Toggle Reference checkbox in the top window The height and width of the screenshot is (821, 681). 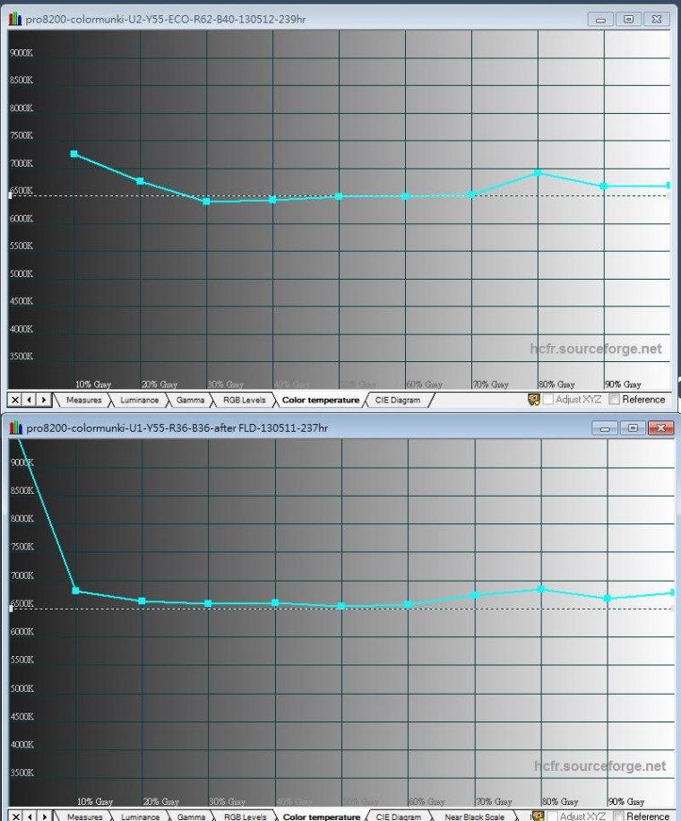pyautogui.click(x=615, y=400)
